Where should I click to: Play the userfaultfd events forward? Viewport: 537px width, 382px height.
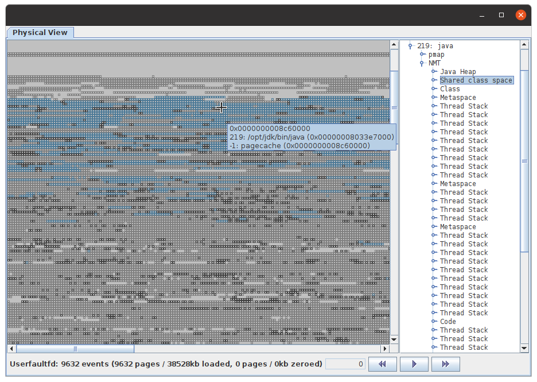tap(414, 364)
